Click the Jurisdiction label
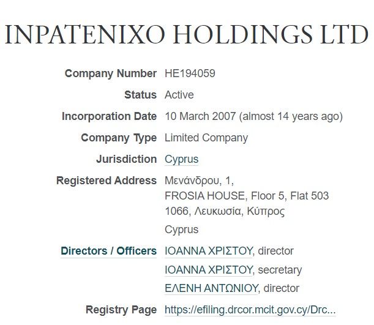374x325 pixels. (x=127, y=159)
